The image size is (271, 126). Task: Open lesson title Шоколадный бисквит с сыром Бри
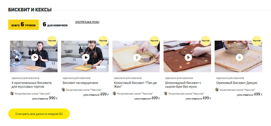tap(183, 85)
